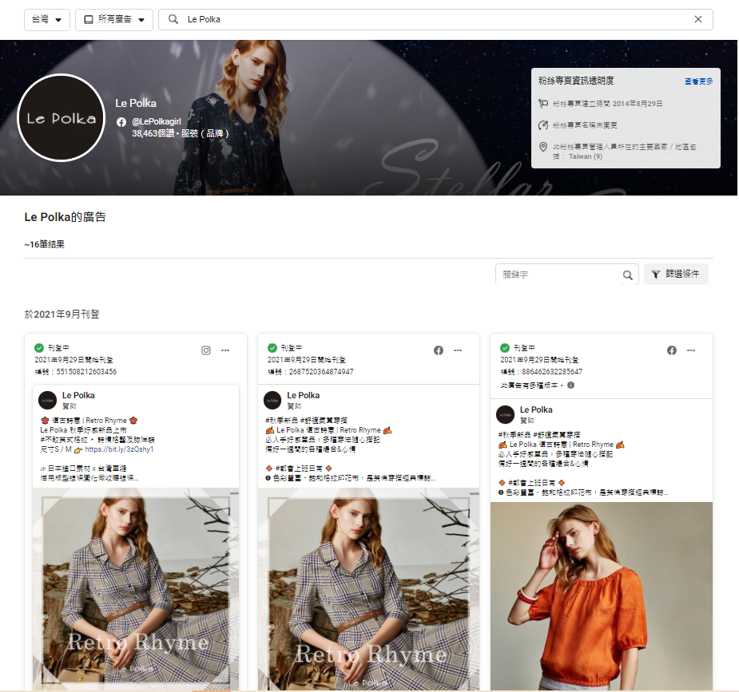Click the Instagram icon on first ad card
The width and height of the screenshot is (739, 692).
tap(205, 350)
